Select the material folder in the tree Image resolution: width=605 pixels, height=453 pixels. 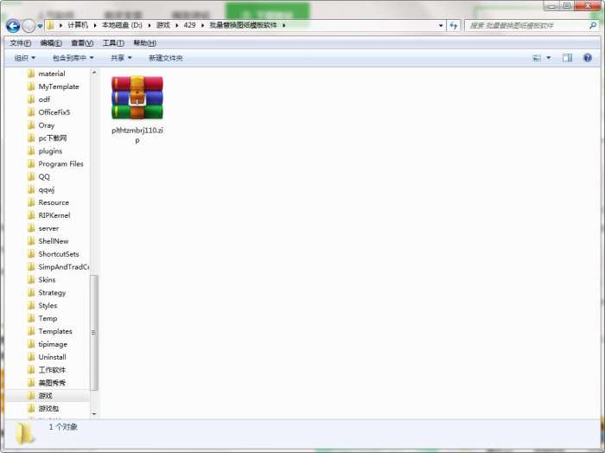click(x=52, y=73)
